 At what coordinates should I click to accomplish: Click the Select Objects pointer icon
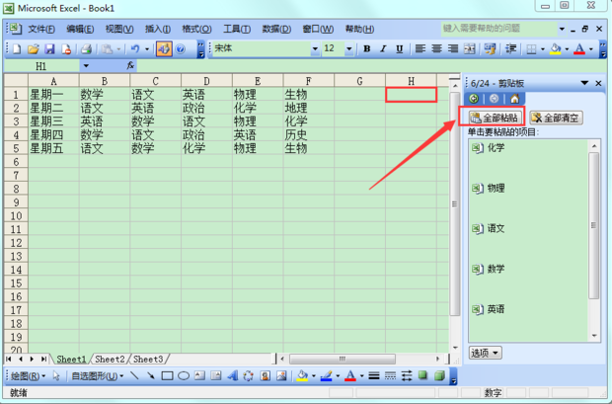(56, 376)
